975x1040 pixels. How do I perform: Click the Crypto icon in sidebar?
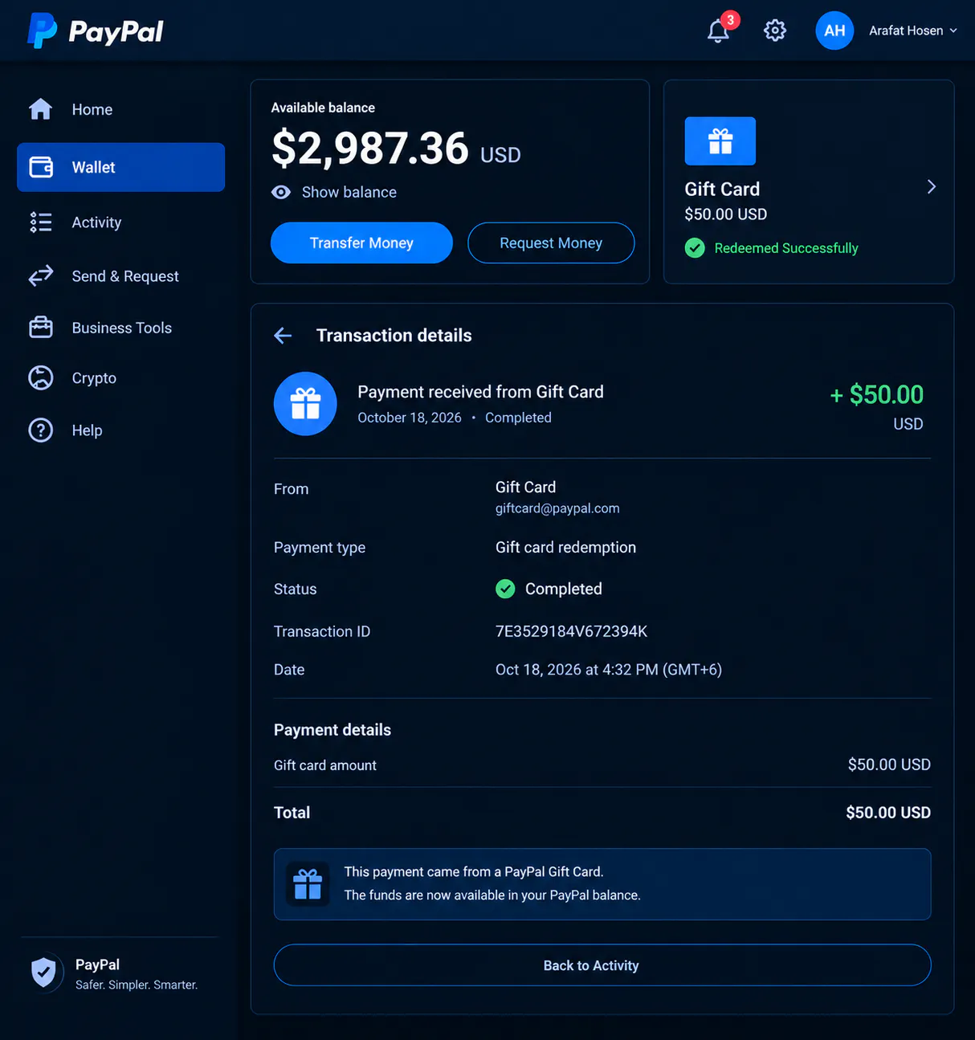(x=41, y=377)
